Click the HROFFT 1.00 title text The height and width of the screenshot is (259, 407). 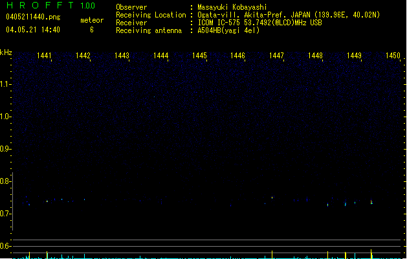click(x=51, y=5)
